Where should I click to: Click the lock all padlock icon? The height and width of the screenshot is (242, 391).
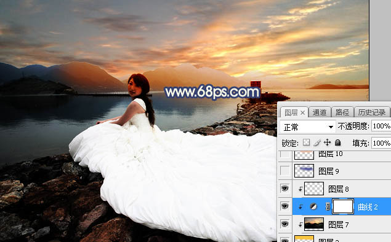tap(337, 142)
